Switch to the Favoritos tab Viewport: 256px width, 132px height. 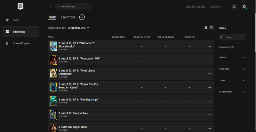(68, 17)
